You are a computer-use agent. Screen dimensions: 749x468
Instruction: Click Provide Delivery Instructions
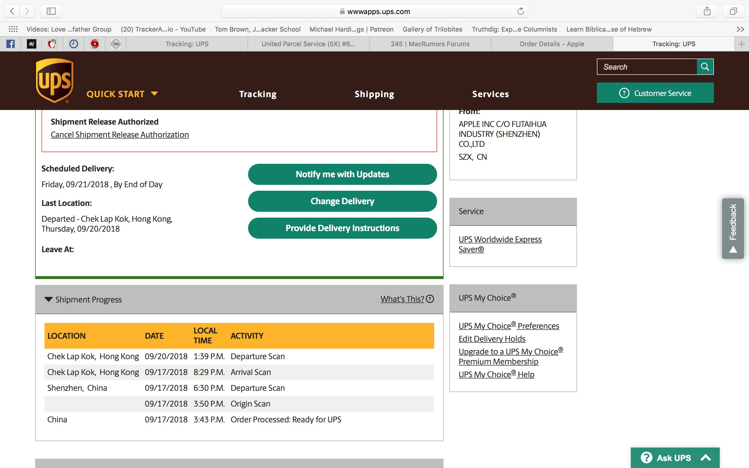tap(342, 228)
